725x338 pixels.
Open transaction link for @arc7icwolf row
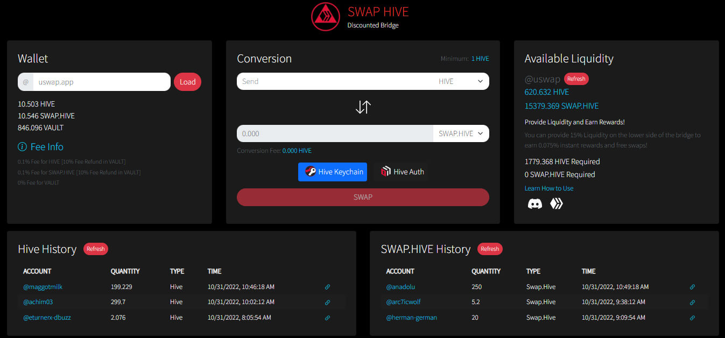(692, 302)
